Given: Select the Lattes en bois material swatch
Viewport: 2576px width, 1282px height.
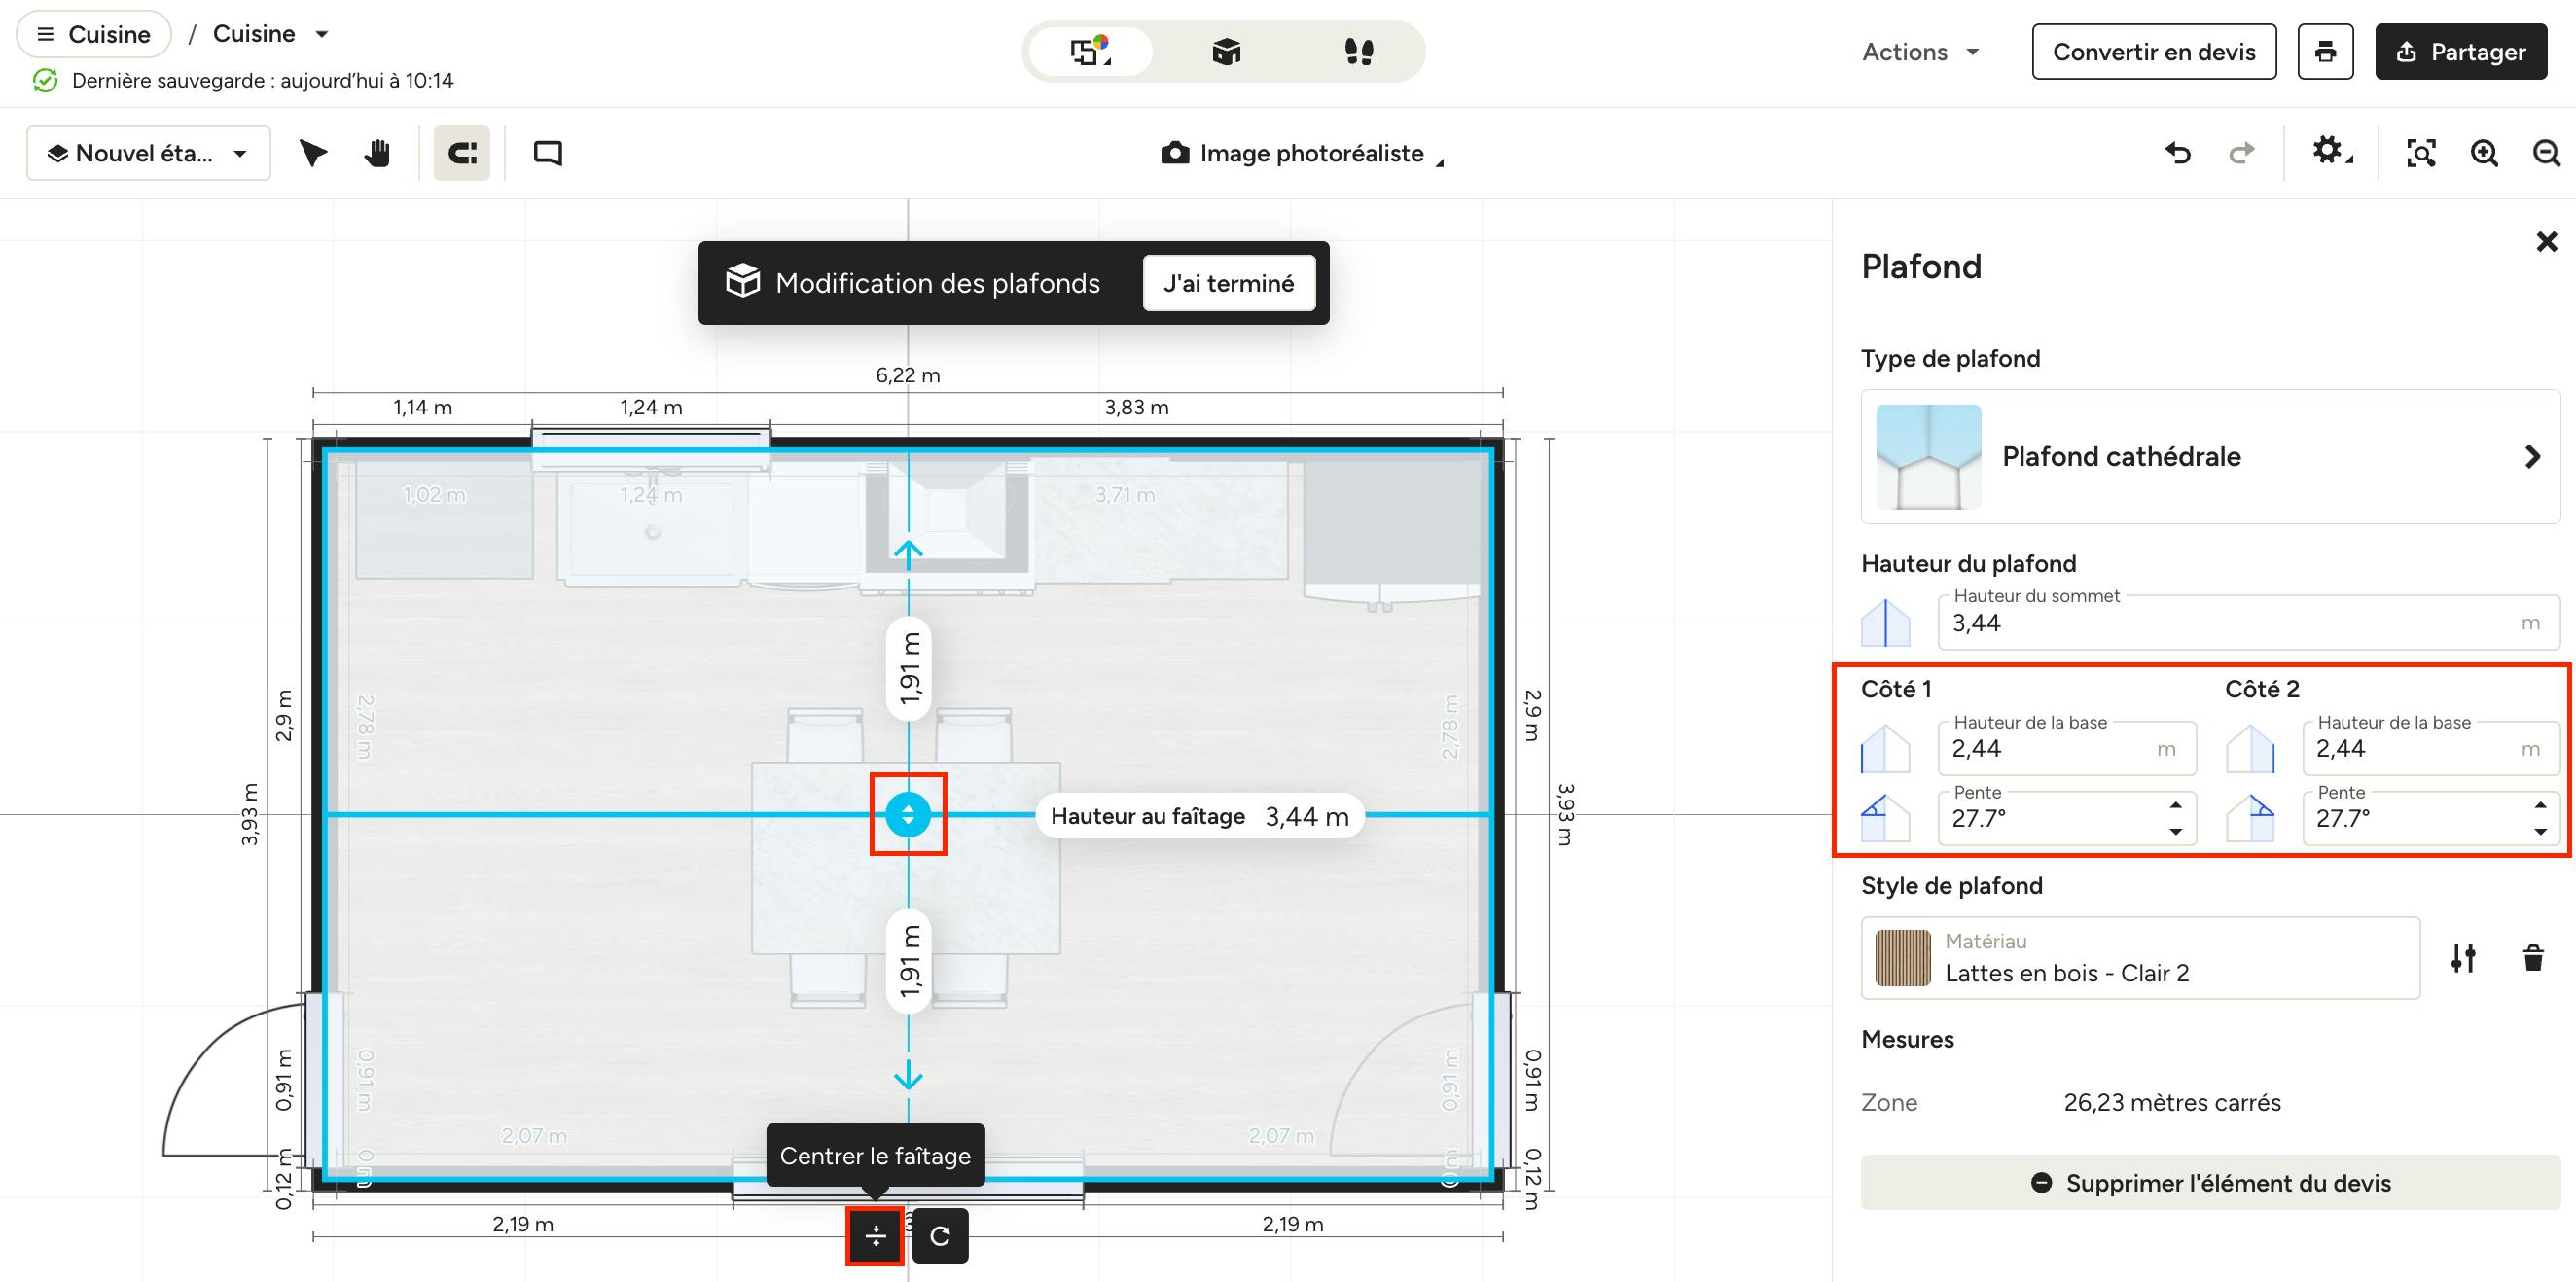Looking at the screenshot, I should pos(1902,958).
